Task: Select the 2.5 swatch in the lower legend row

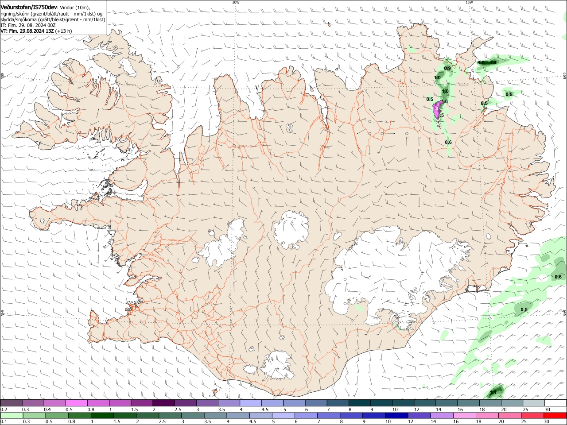Action: point(170,416)
